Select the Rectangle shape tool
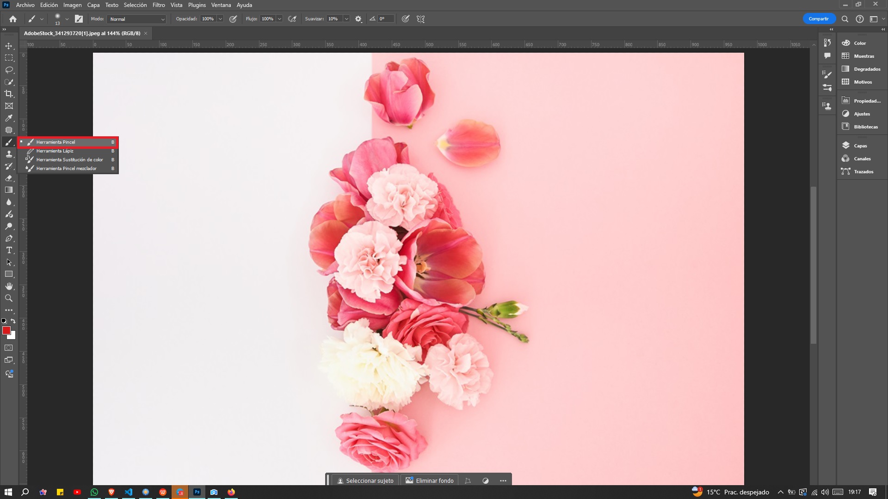 click(x=9, y=274)
